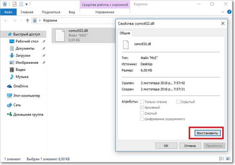Switch to large icons view in status bar
This screenshot has width=235, height=165.
pos(228,159)
